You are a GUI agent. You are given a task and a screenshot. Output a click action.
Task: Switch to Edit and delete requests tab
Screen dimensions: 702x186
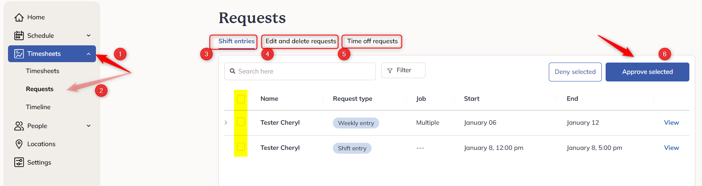300,41
